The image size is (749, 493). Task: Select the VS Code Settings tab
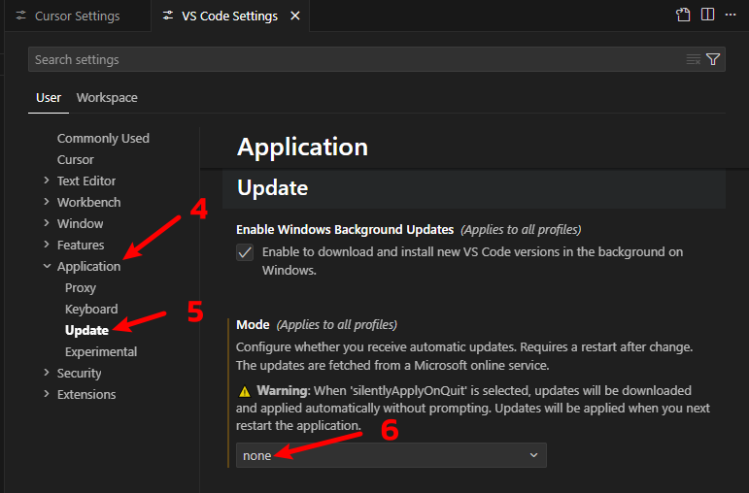pos(230,16)
